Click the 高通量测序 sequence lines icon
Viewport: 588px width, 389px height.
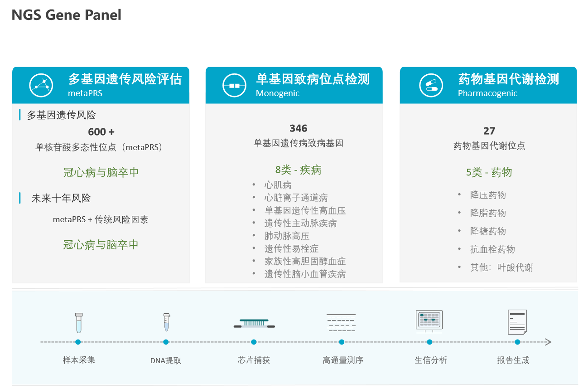click(341, 322)
